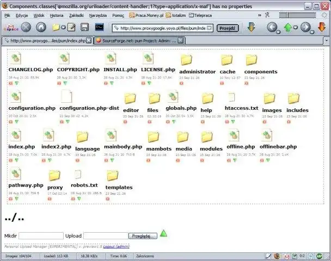Click the Forward arrow navigation button

click(305, 27)
